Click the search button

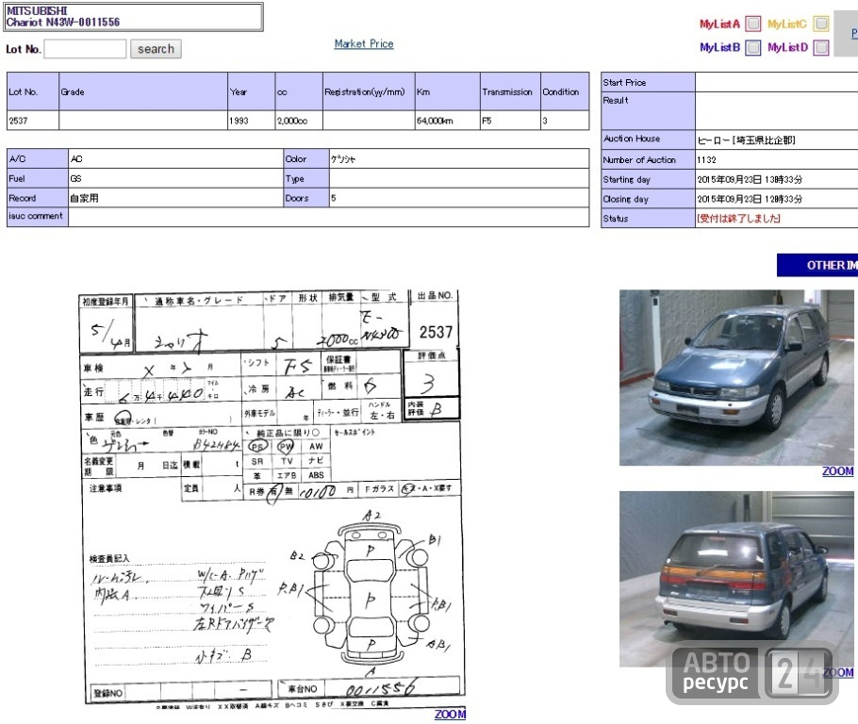(x=156, y=49)
